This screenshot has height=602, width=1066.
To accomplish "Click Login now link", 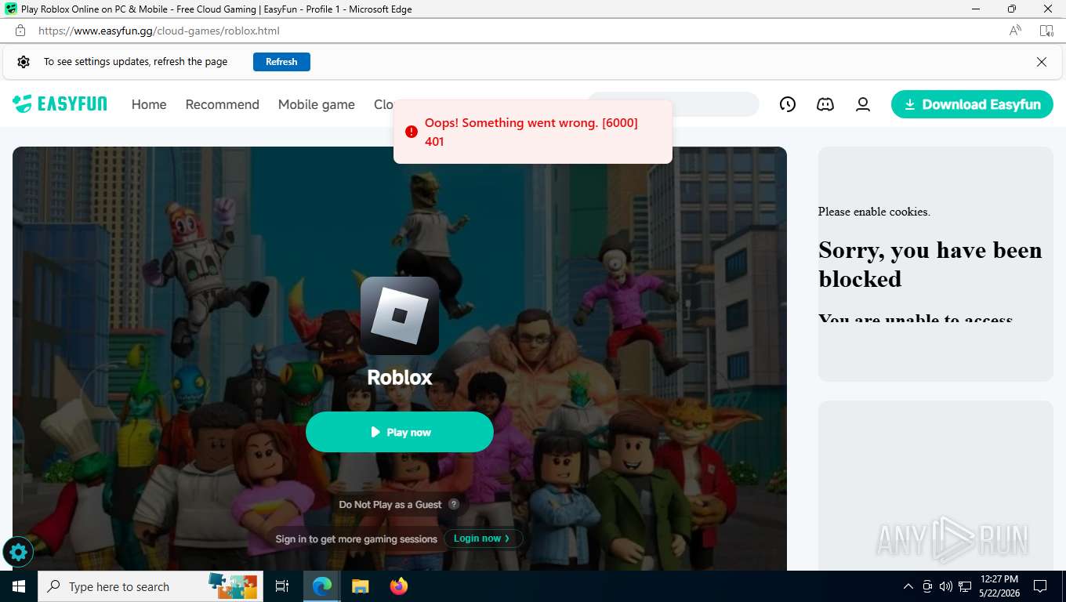I will click(x=482, y=539).
